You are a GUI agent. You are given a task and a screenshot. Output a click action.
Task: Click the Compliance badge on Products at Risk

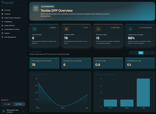(x=115, y=28)
